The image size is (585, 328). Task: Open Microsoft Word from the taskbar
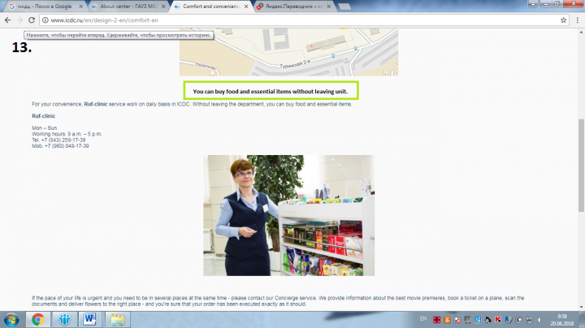(x=90, y=320)
